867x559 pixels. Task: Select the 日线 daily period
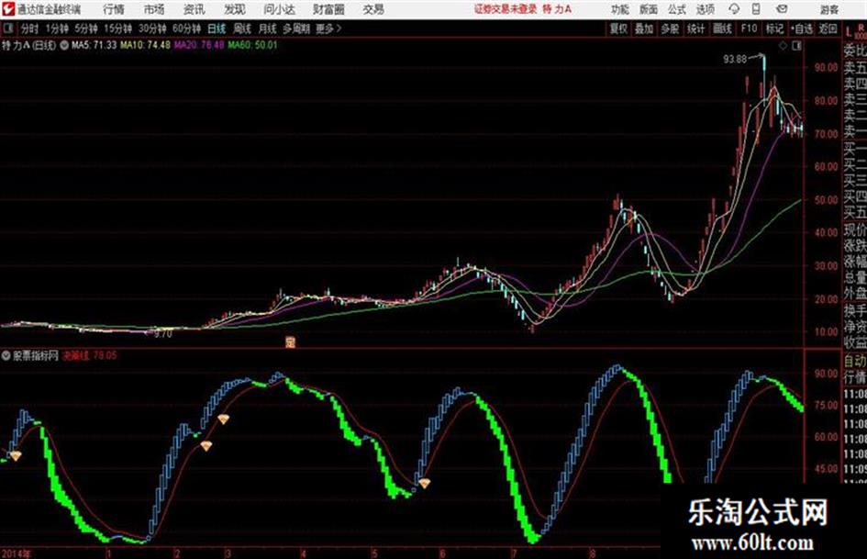217,28
